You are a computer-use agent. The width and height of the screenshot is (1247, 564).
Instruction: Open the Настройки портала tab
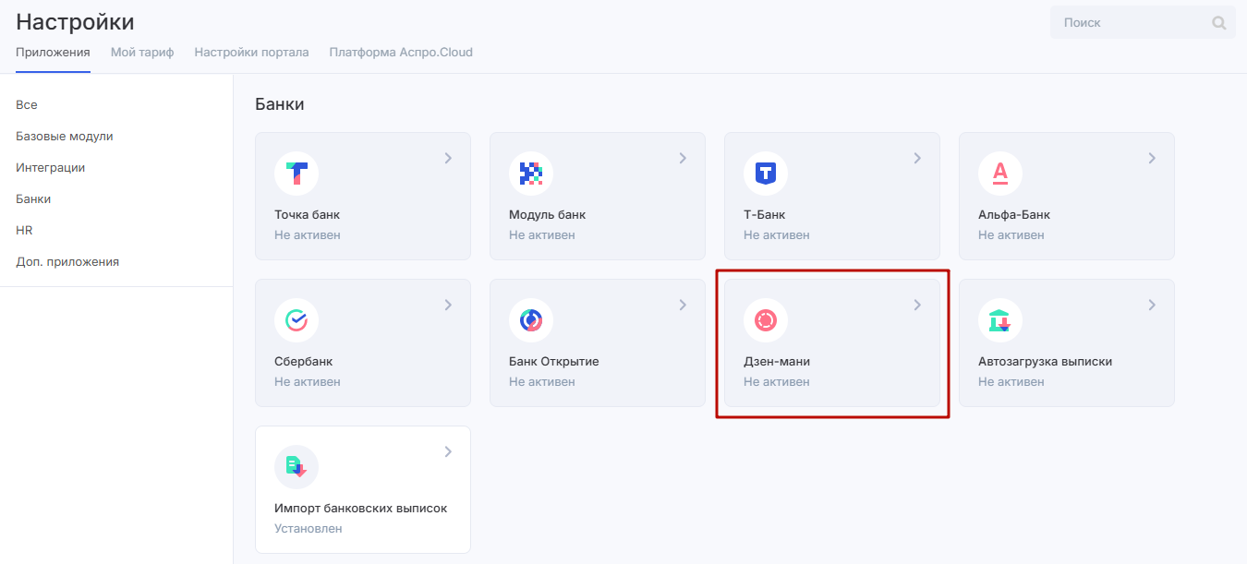(251, 53)
